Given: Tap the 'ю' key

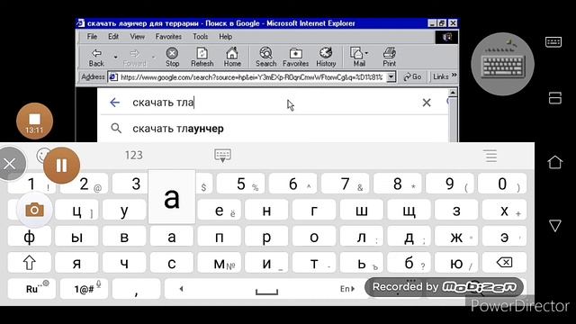Looking at the screenshot, I should point(456,263).
